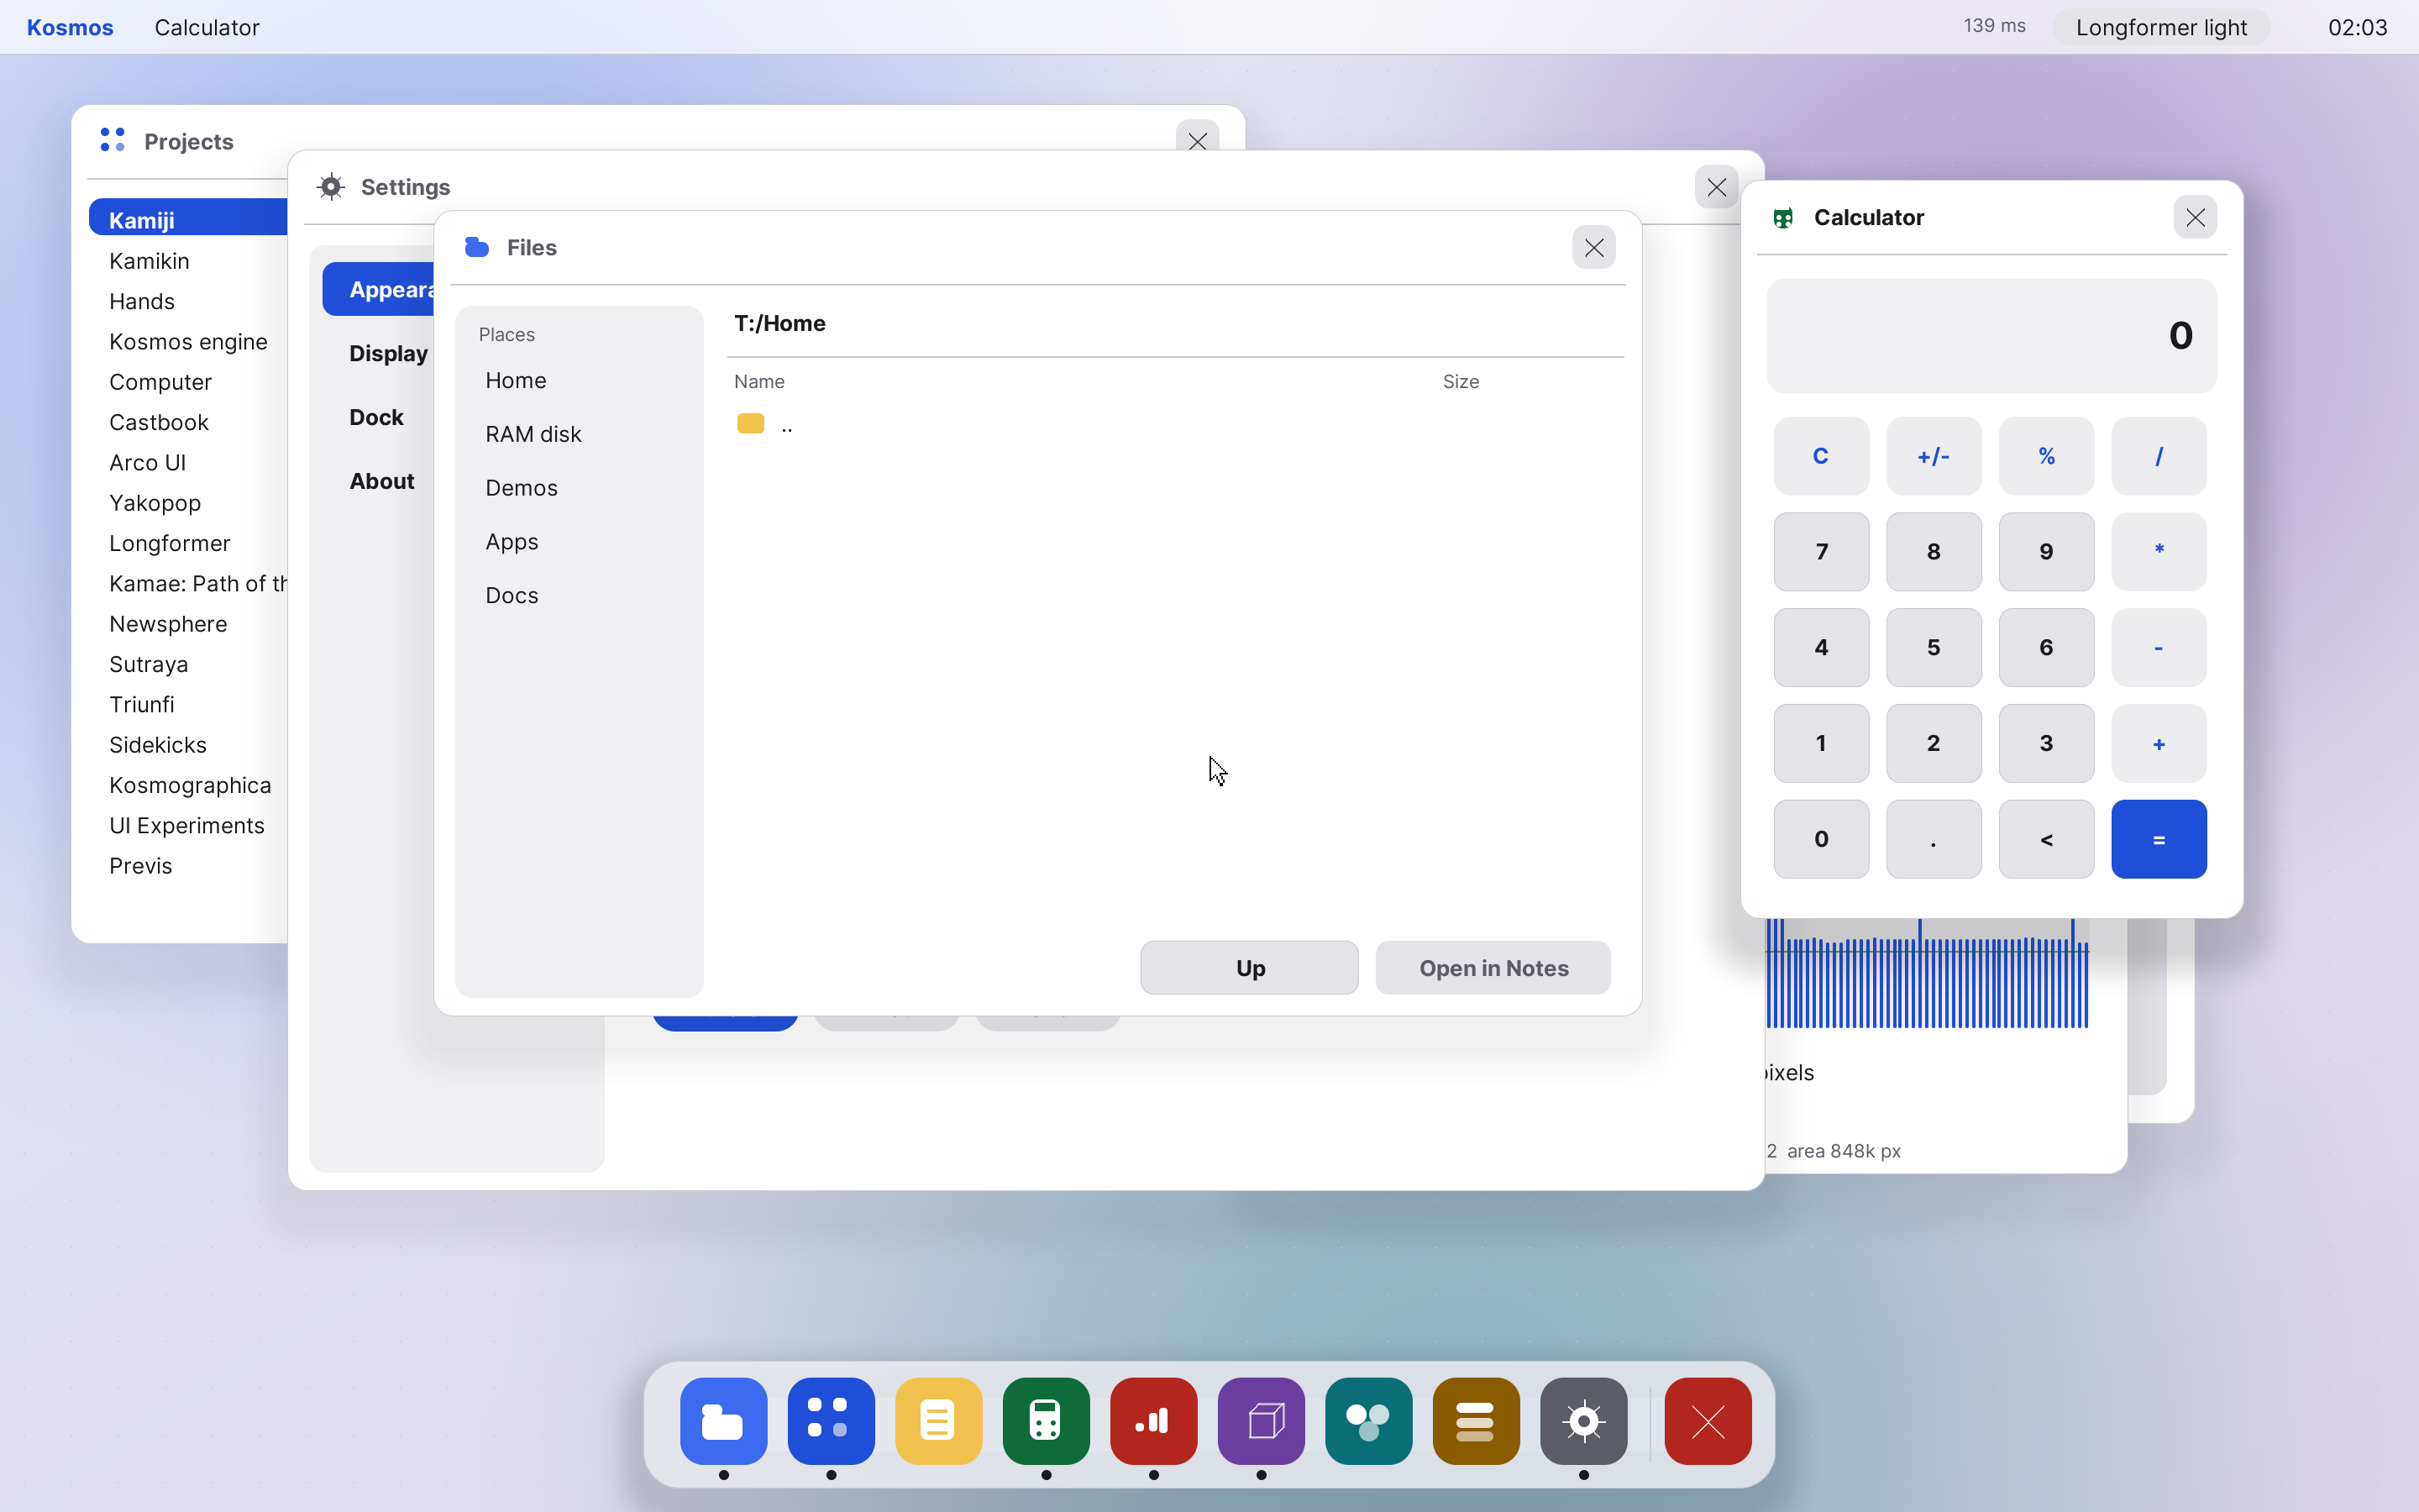Open the Calculator menu in menu bar
The width and height of the screenshot is (2419, 1512).
[x=207, y=27]
